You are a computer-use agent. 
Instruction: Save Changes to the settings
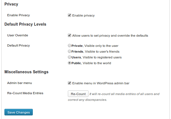[18, 112]
